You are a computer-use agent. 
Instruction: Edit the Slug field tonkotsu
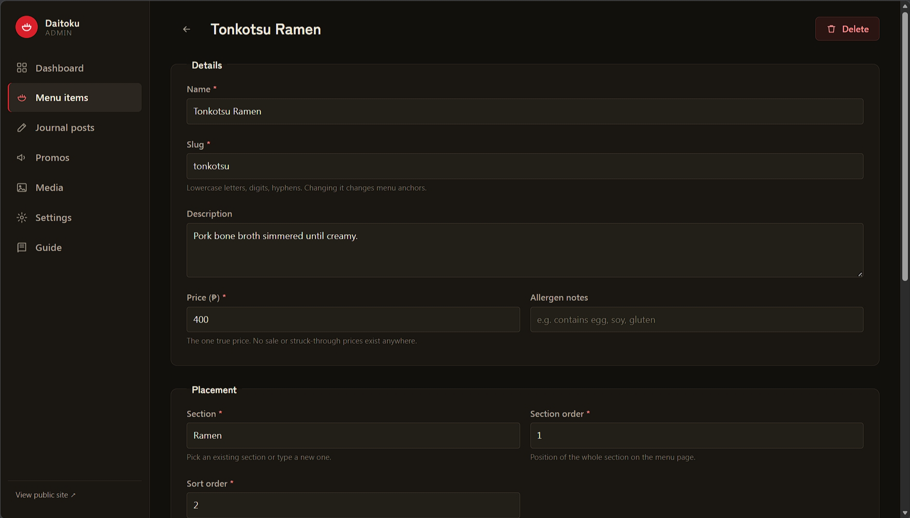point(525,166)
